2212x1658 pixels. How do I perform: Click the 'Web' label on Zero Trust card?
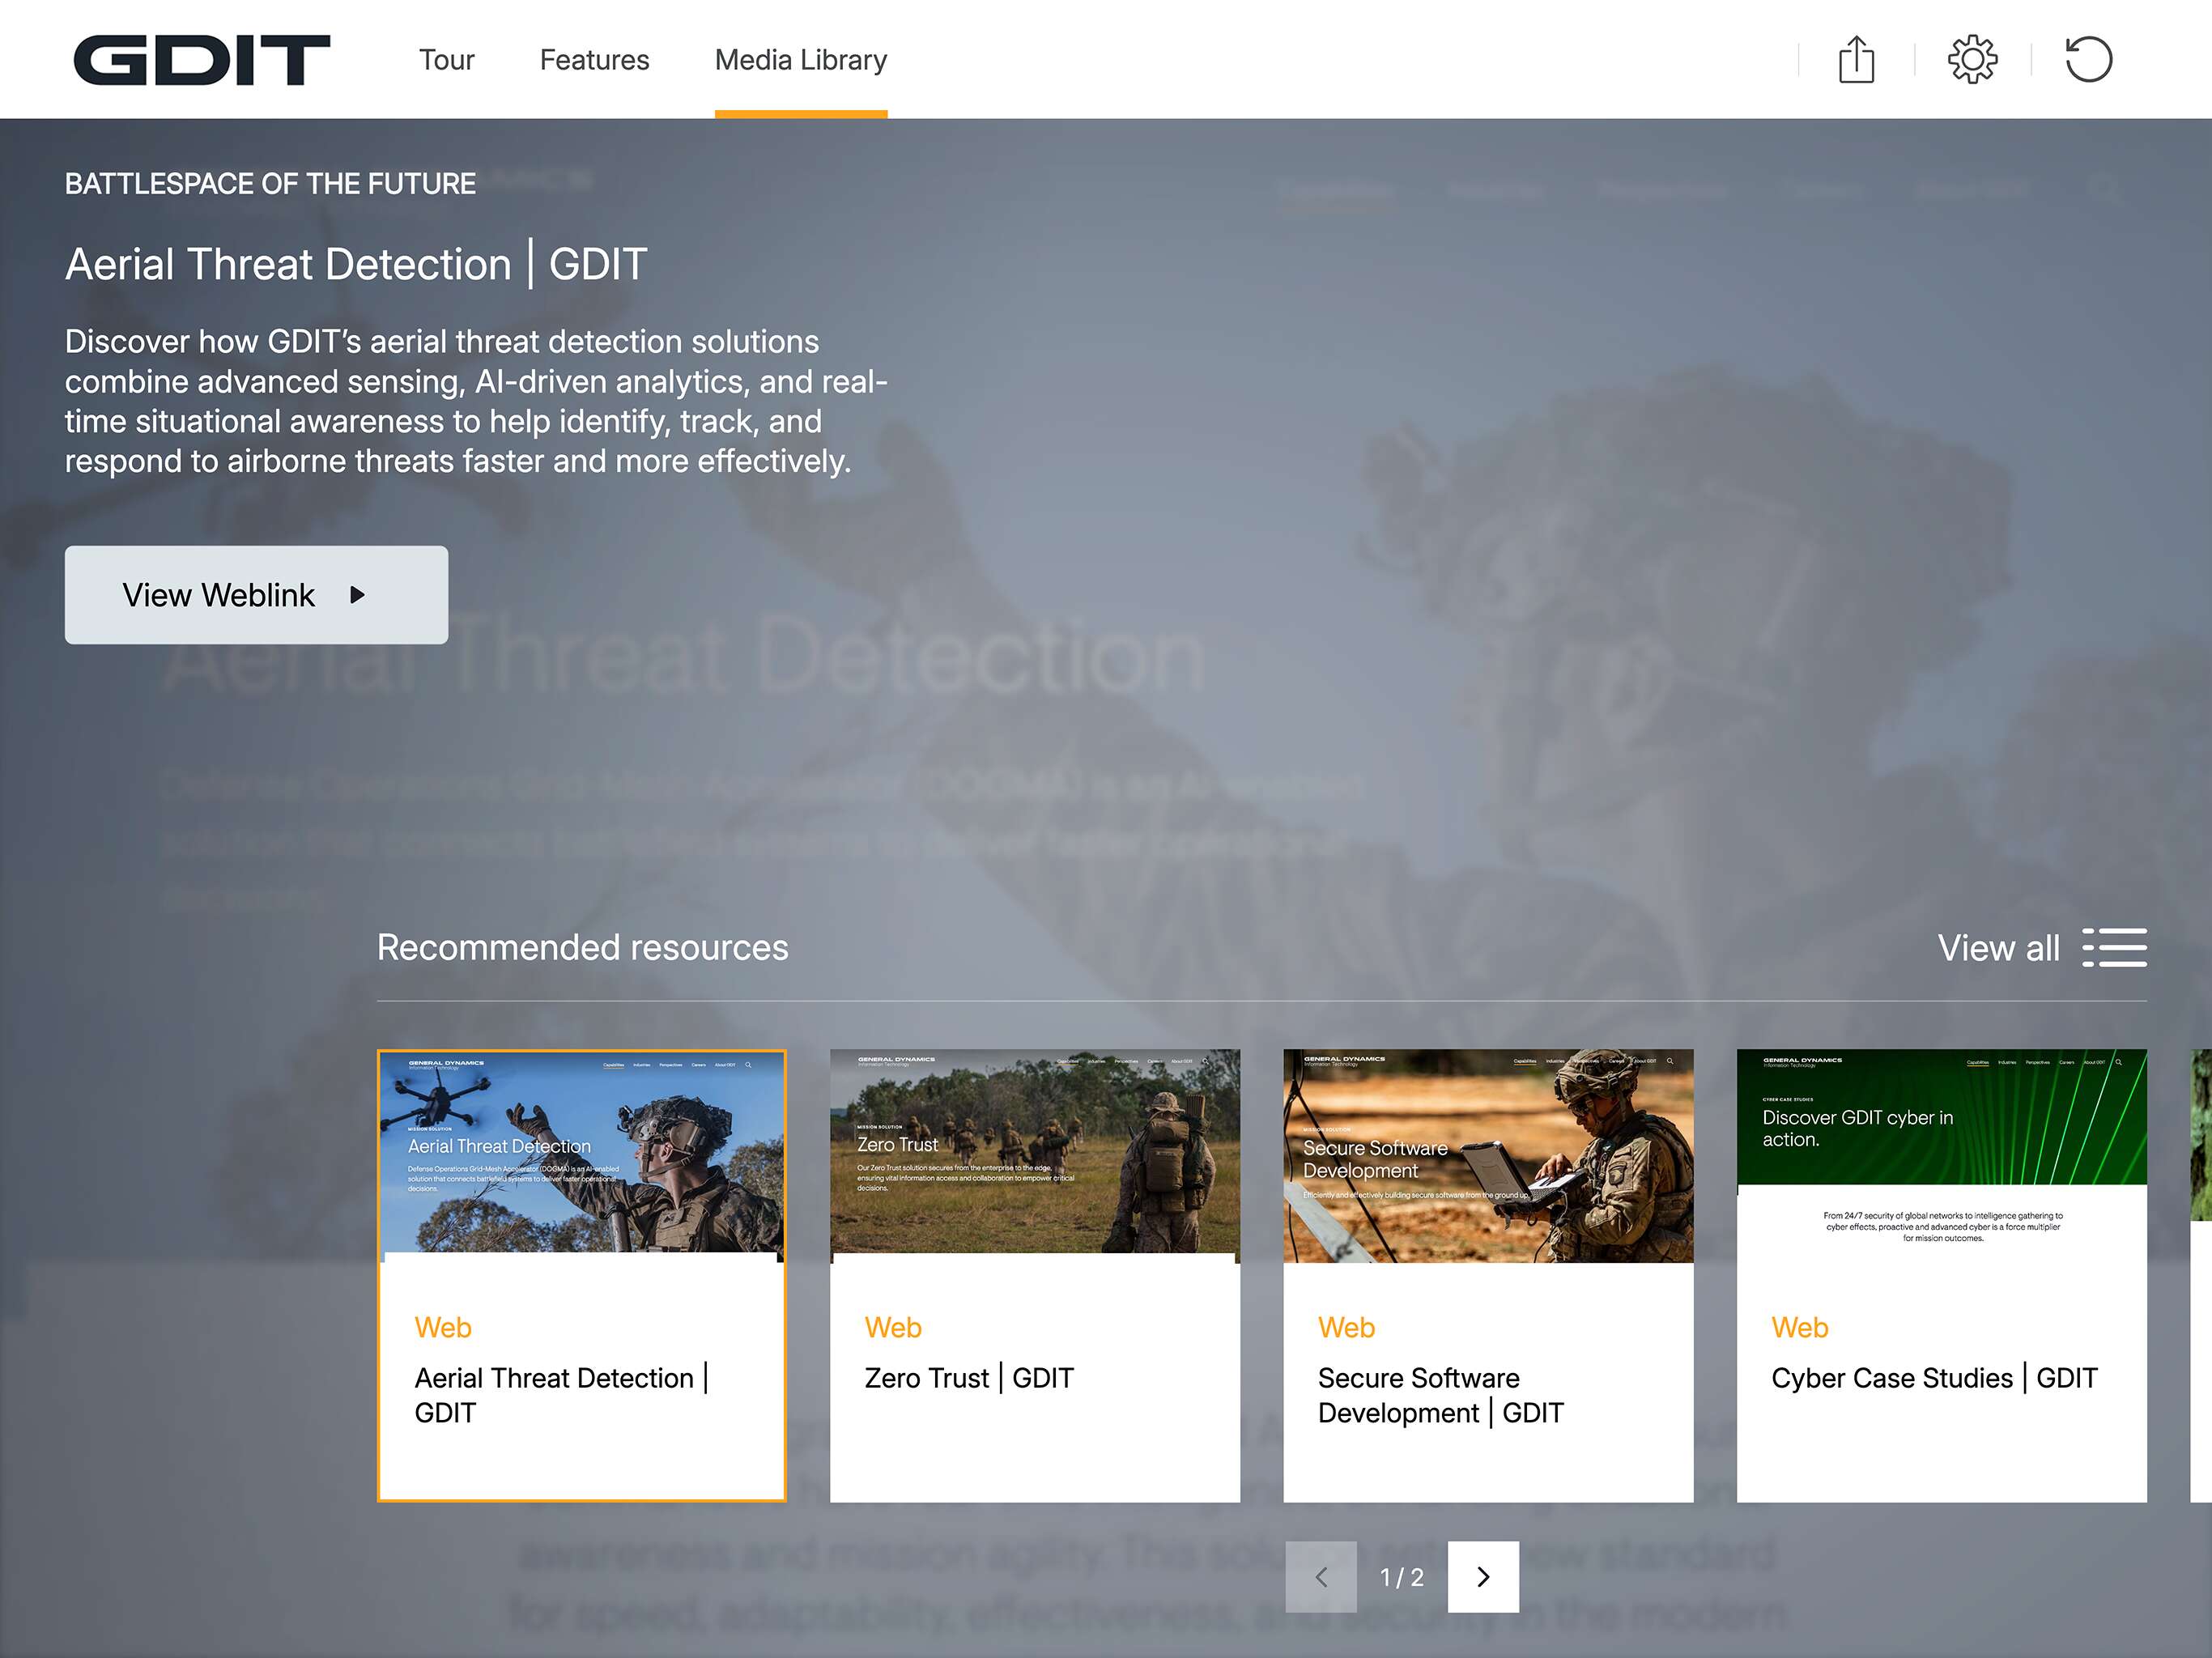(893, 1327)
